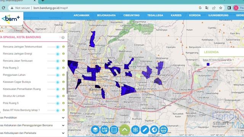
Task: Click the Penggunaan Lahan layer name
Action: [x=14, y=75]
